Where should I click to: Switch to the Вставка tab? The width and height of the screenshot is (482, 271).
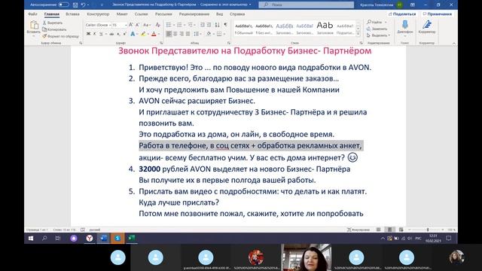click(72, 14)
